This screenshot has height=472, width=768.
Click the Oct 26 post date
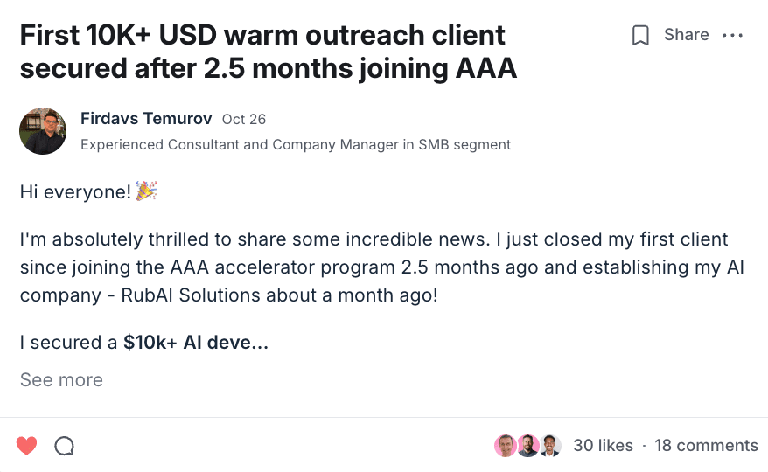(244, 120)
